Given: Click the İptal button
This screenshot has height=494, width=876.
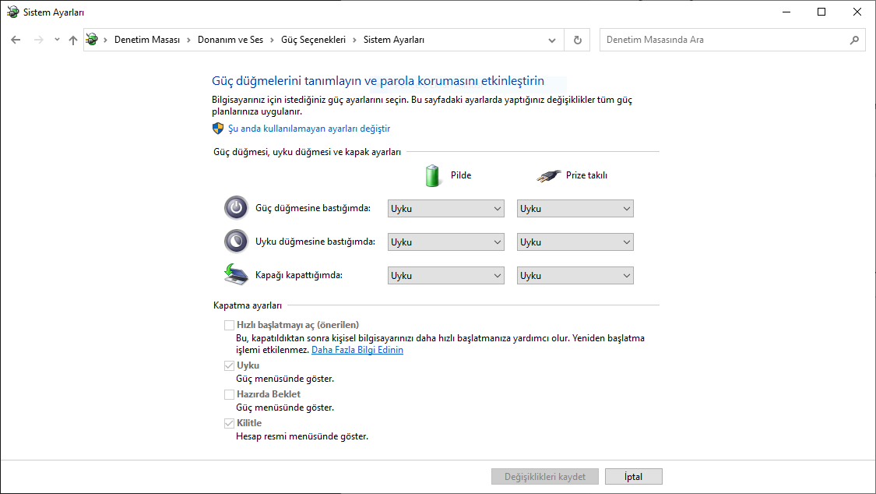Looking at the screenshot, I should click(x=634, y=477).
